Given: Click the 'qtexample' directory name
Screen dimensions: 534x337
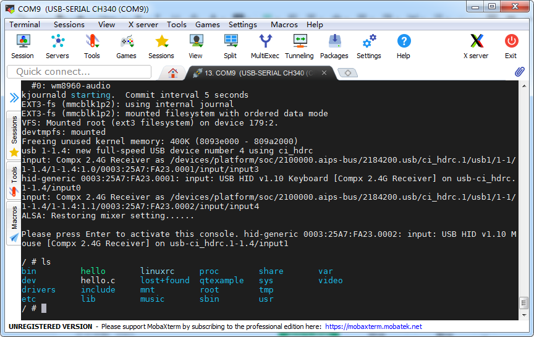Looking at the screenshot, I should tap(222, 281).
